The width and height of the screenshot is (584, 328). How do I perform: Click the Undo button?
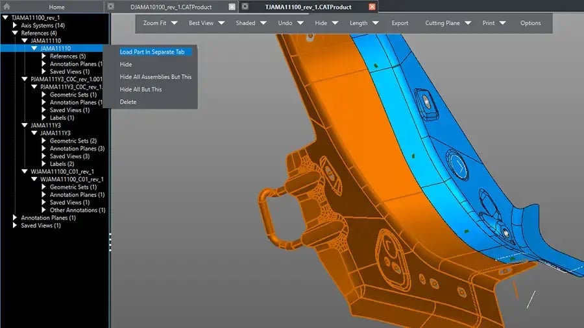coord(285,23)
